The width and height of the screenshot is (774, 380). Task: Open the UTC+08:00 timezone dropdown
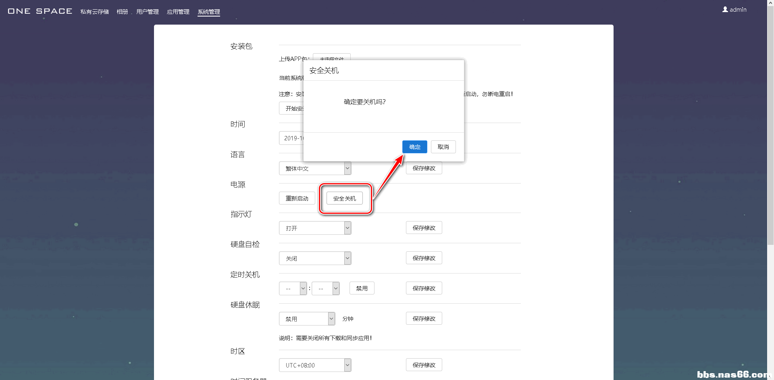coord(315,365)
